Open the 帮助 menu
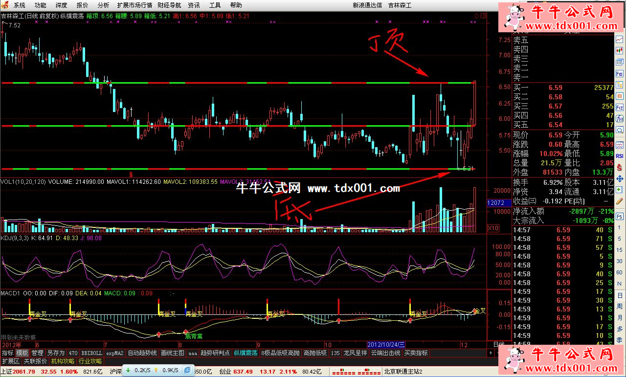Screen dimensions: 626x377 (x=236, y=5)
